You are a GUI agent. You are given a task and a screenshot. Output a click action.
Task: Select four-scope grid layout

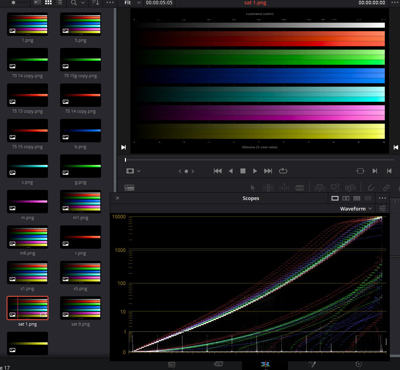pos(357,198)
